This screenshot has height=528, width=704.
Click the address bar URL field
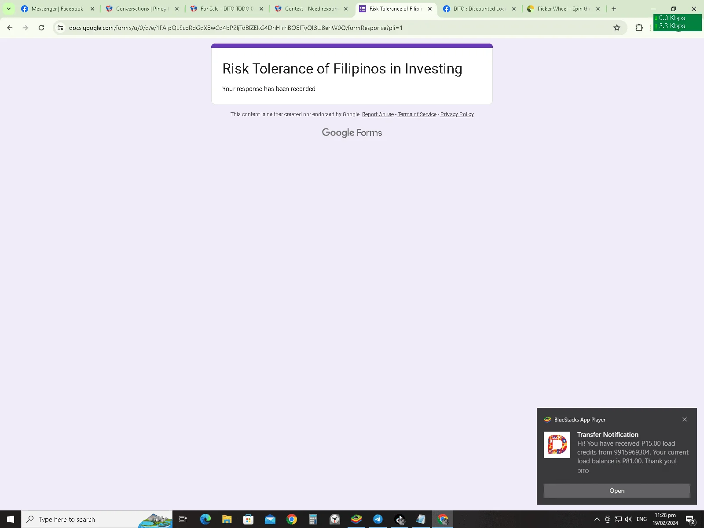coord(339,28)
